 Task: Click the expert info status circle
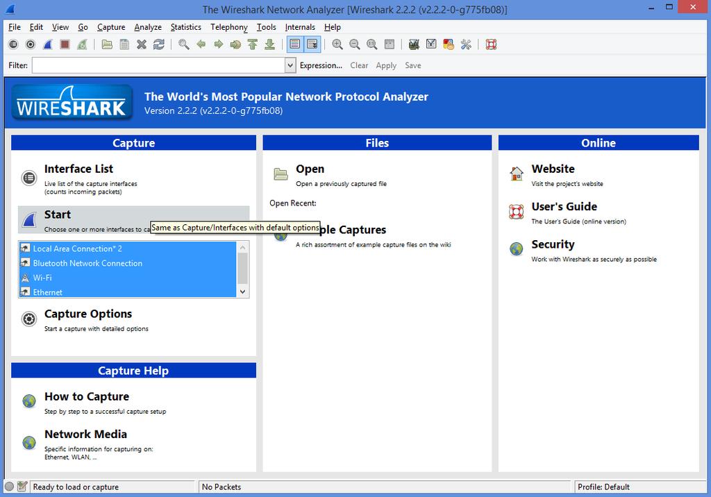click(9, 487)
